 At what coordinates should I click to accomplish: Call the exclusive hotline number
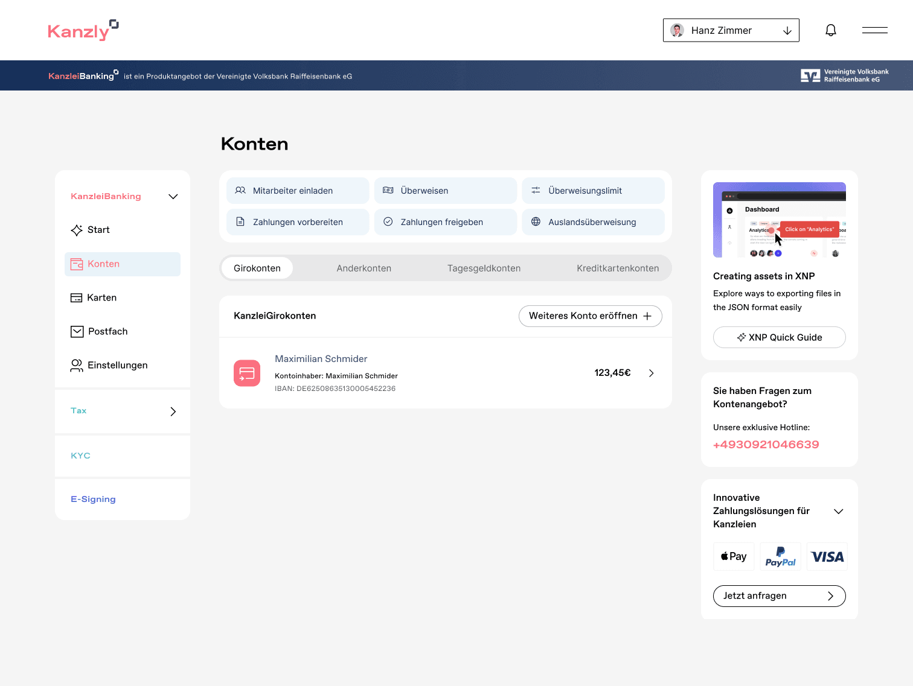(x=766, y=444)
